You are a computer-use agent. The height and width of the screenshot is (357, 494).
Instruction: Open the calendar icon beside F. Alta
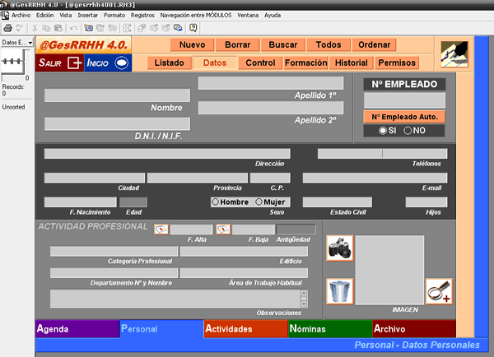tap(161, 229)
